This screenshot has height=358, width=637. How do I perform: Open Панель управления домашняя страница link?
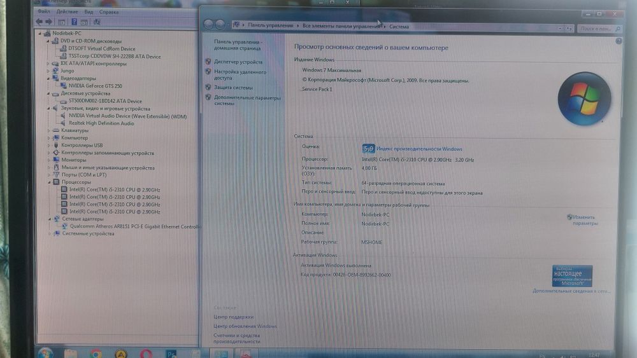coord(238,45)
